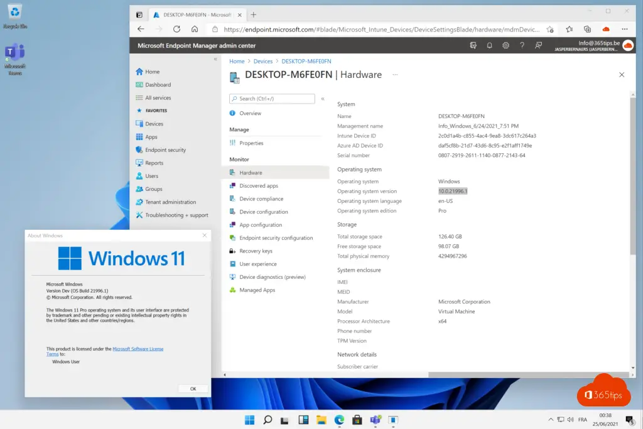The image size is (643, 429).
Task: Click the address bar URL
Action: point(382,29)
